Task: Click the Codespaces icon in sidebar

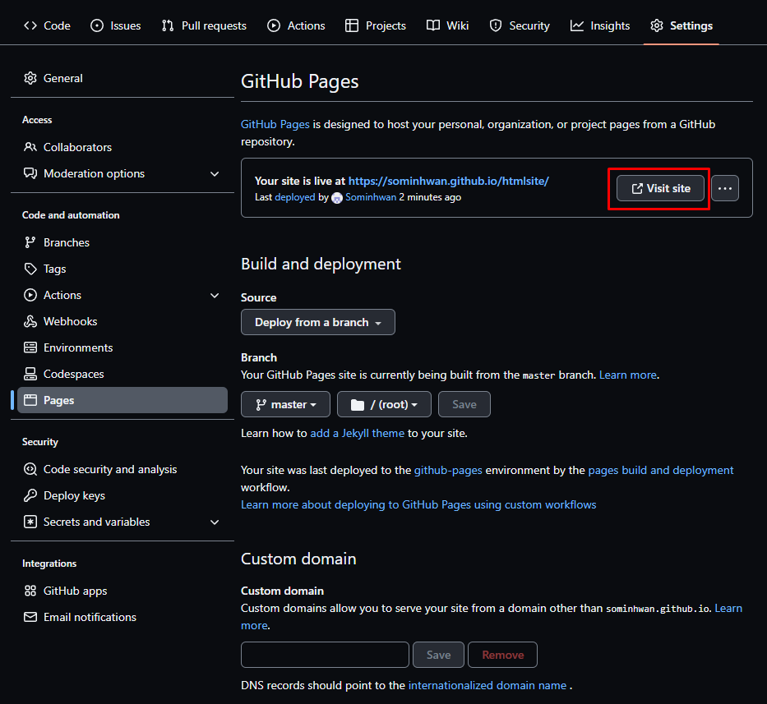Action: 30,374
